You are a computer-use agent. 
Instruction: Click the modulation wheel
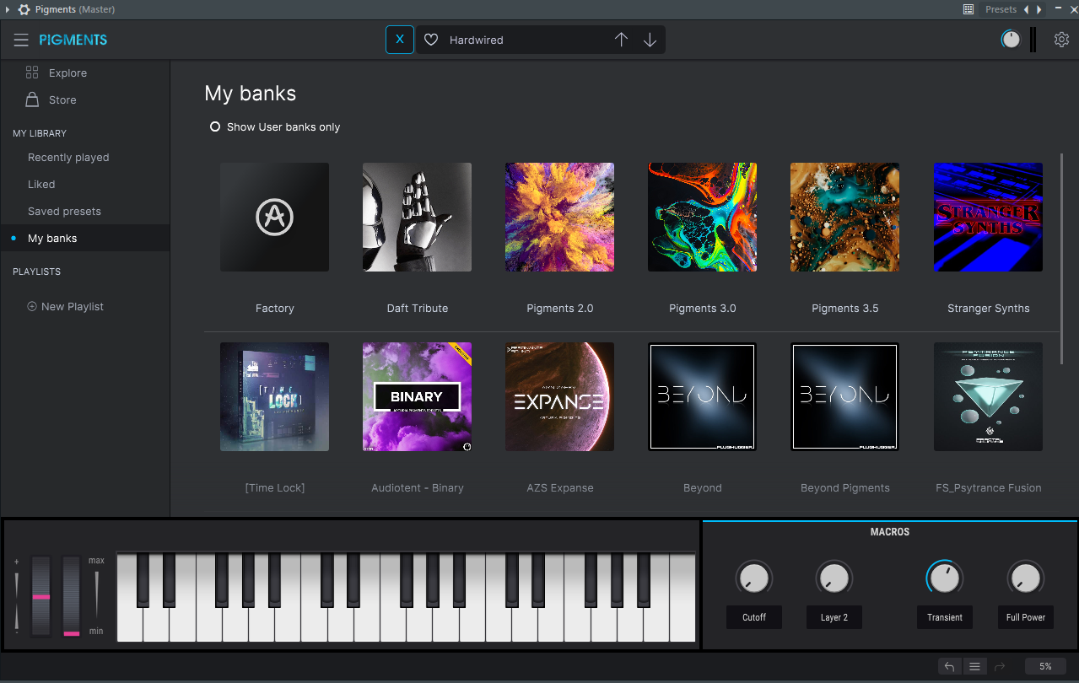pos(72,595)
